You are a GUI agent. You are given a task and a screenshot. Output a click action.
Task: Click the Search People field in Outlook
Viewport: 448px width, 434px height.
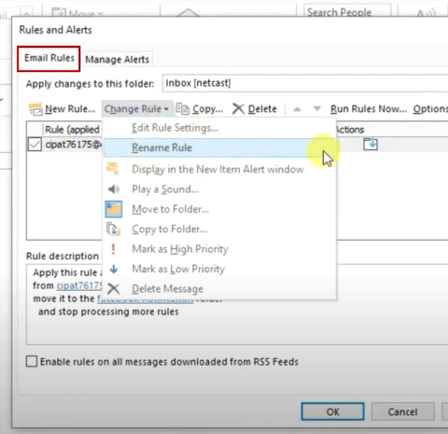347,11
